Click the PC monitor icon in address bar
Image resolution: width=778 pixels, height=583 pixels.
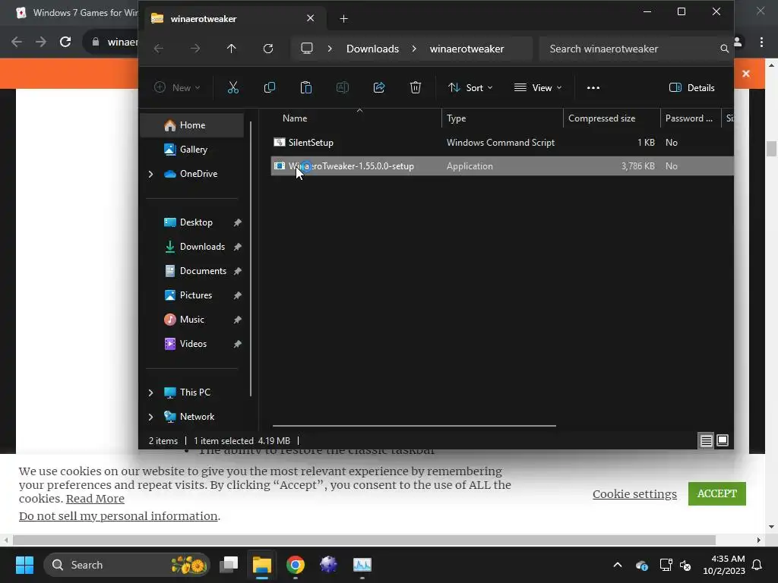coord(307,49)
